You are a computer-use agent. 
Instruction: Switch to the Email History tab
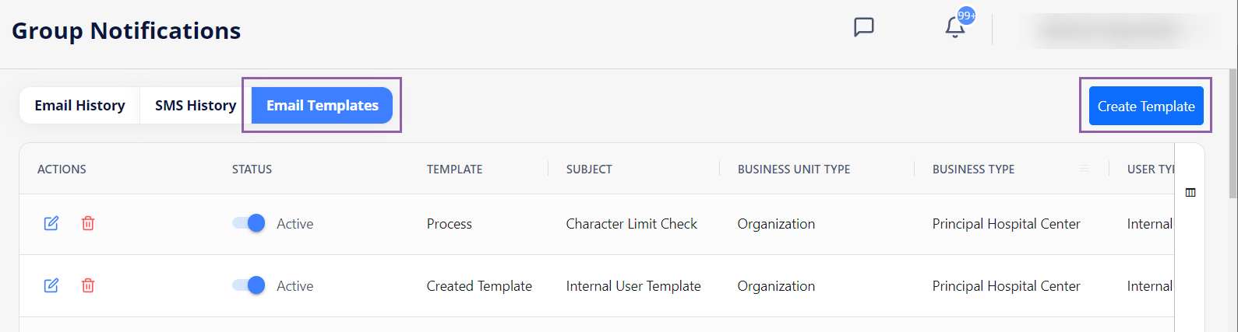click(x=79, y=105)
